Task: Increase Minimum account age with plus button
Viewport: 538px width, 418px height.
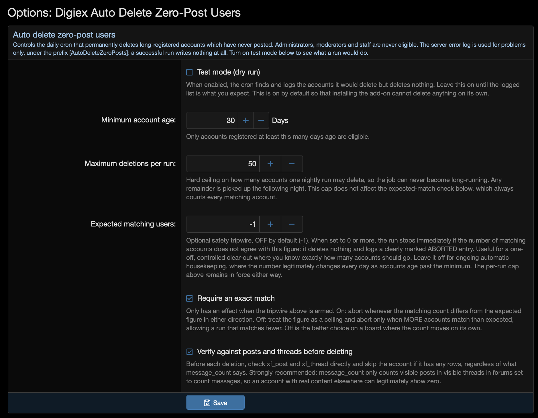Action: [246, 120]
